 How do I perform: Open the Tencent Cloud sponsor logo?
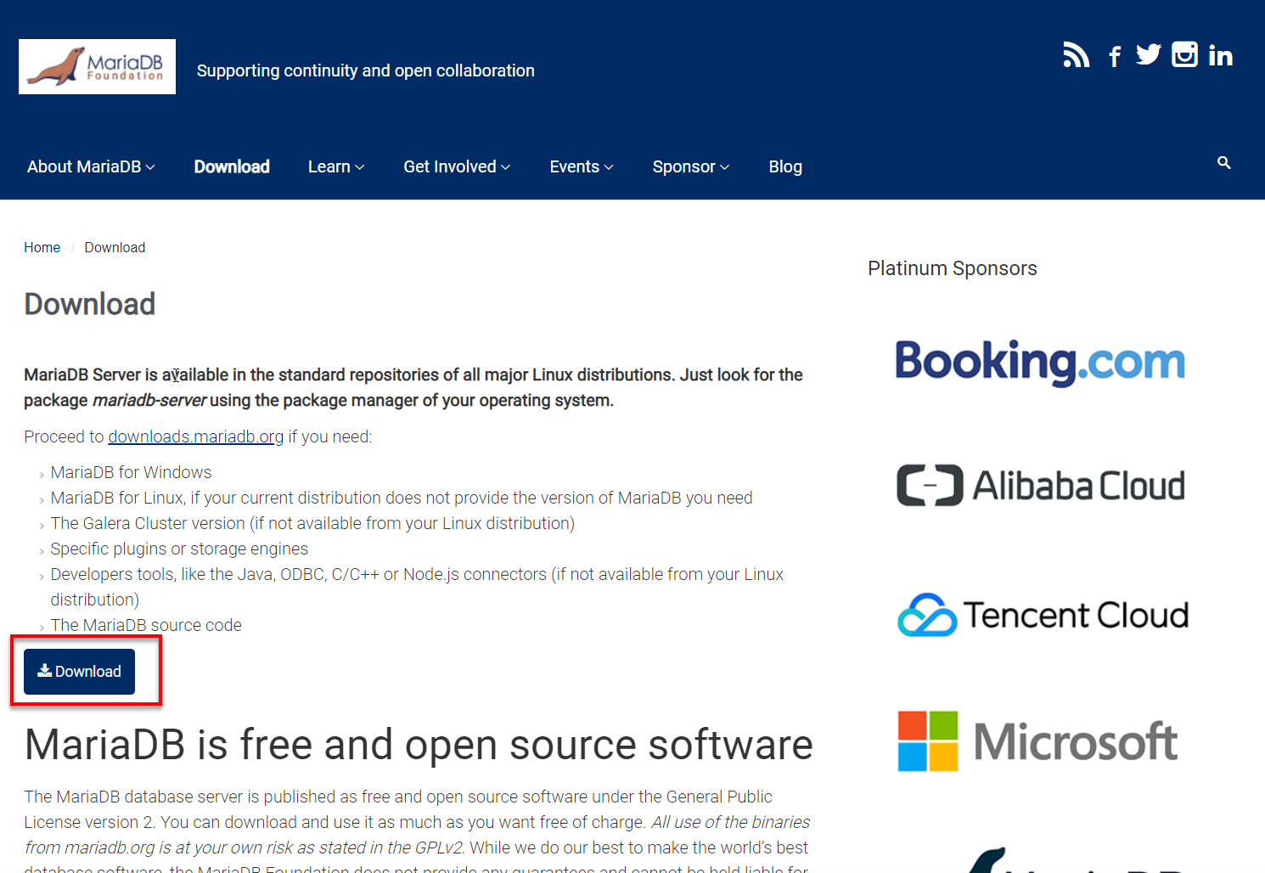pyautogui.click(x=1043, y=615)
